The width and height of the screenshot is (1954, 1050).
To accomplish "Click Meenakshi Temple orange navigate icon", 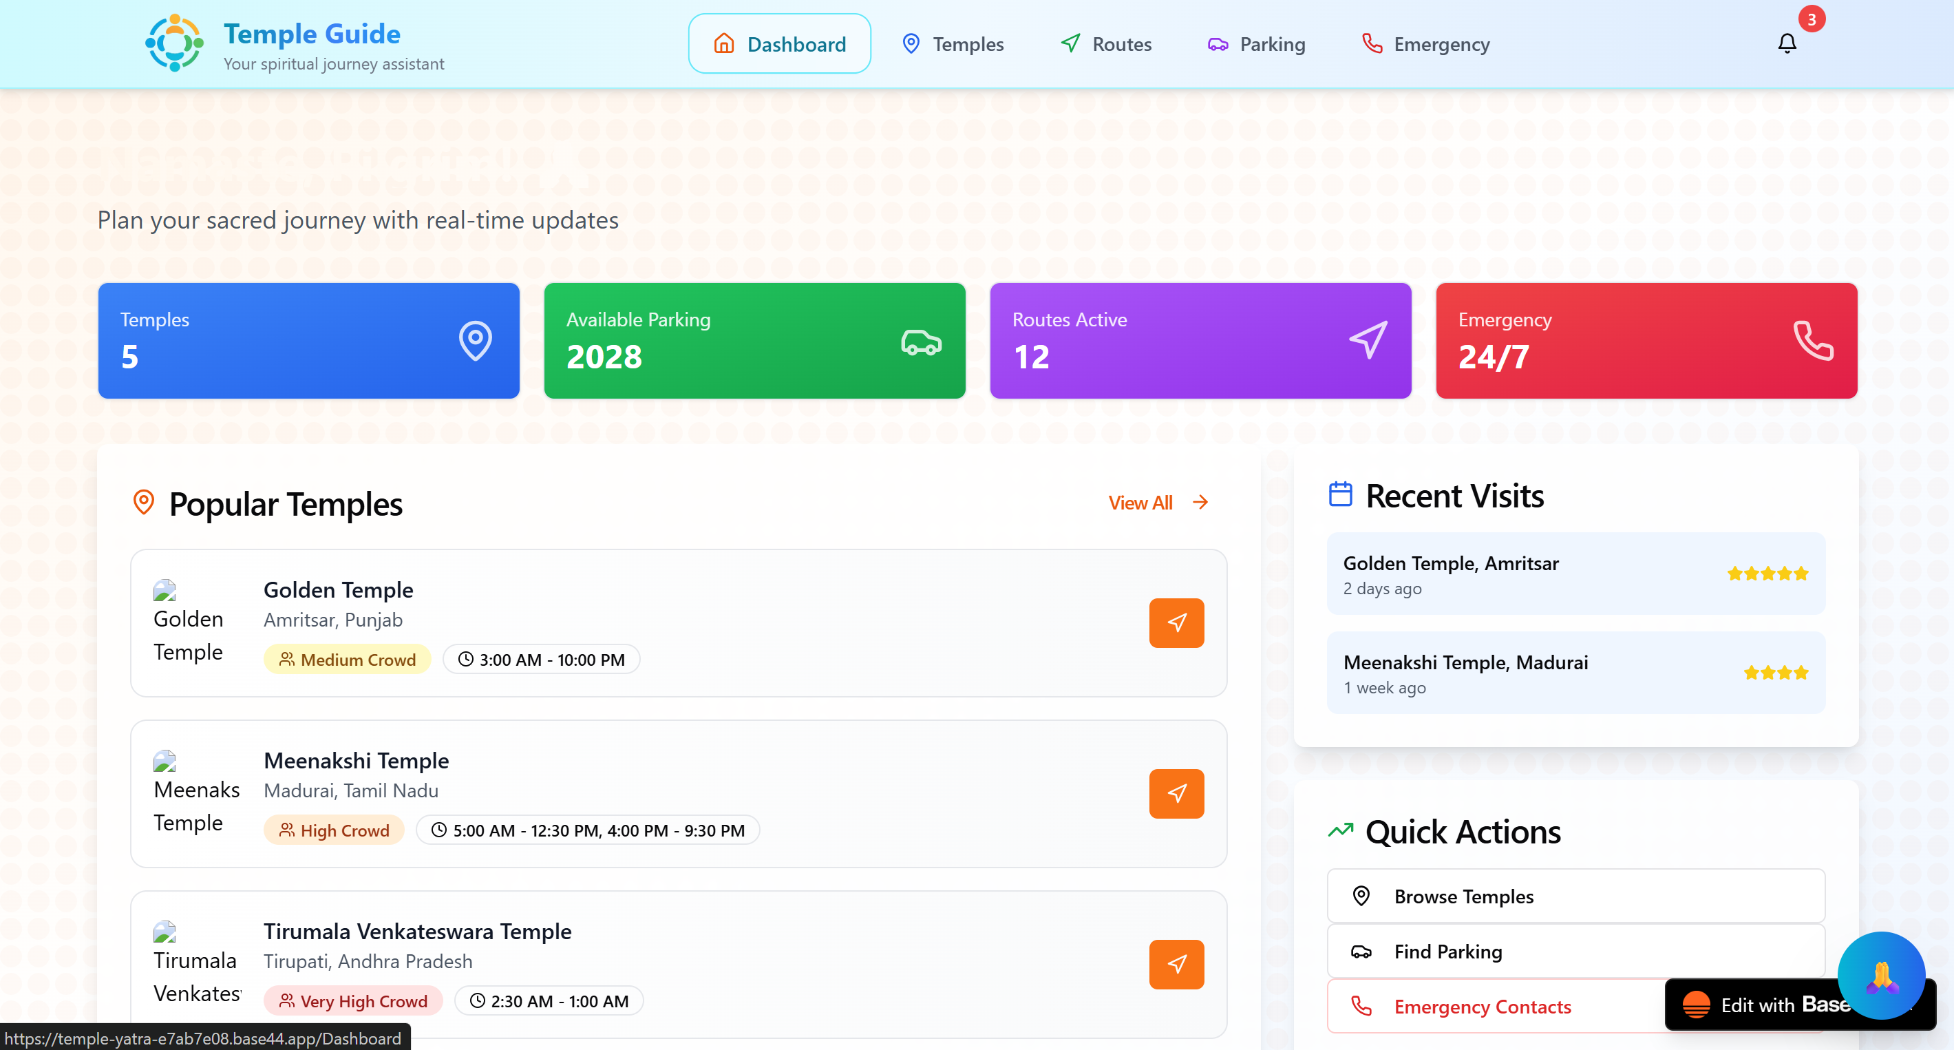I will [x=1176, y=794].
